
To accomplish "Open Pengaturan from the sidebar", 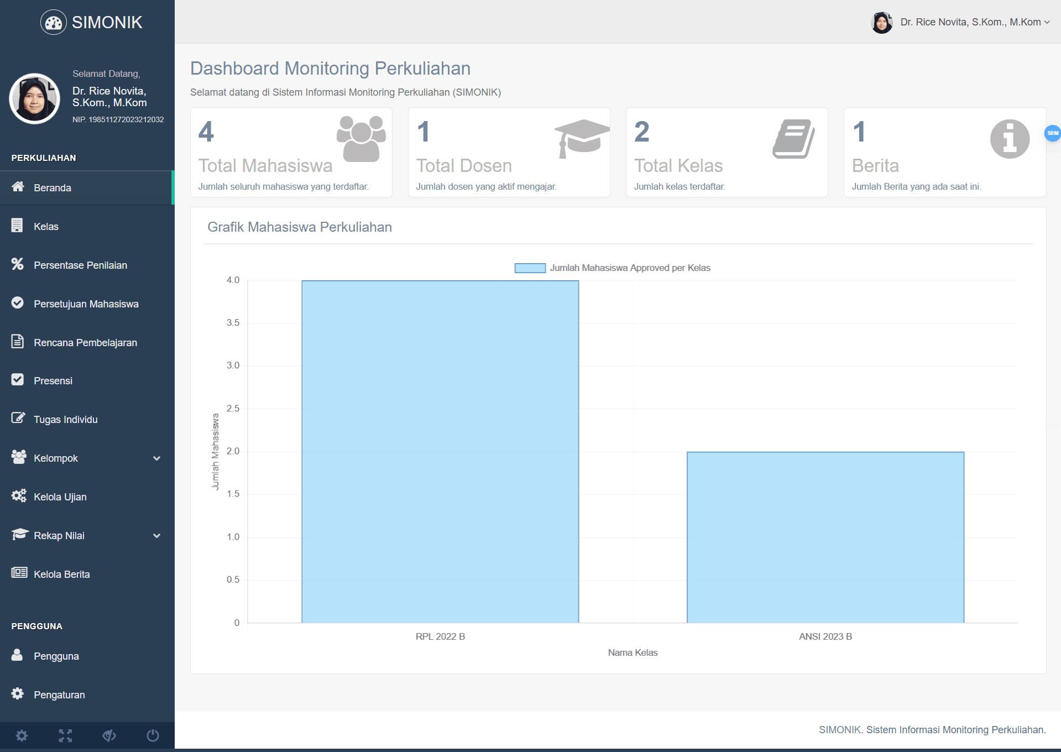I will click(59, 694).
